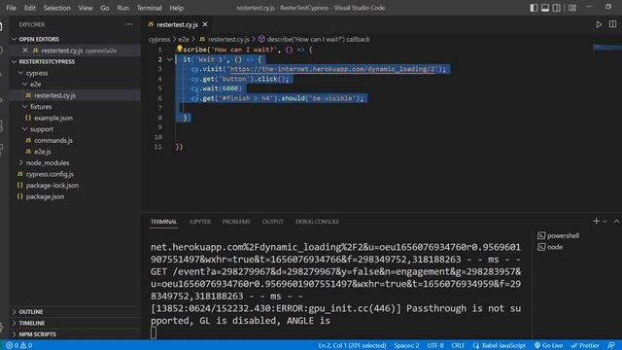Open cypress.config.js file
This screenshot has width=622, height=350.
(50, 174)
